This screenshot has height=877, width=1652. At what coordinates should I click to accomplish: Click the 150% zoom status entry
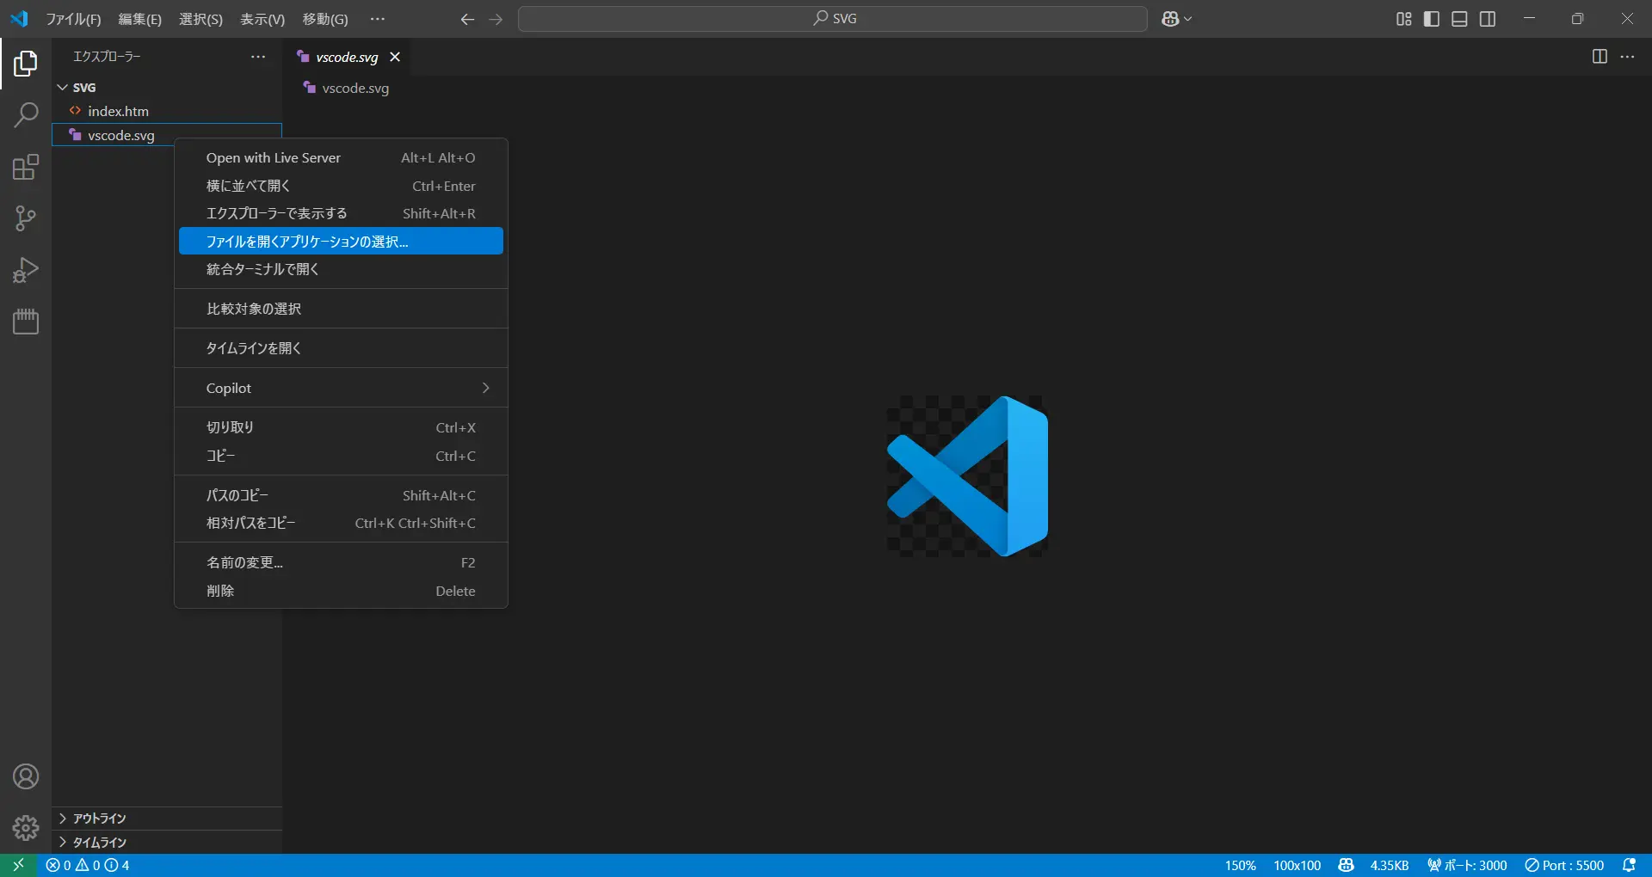point(1240,865)
